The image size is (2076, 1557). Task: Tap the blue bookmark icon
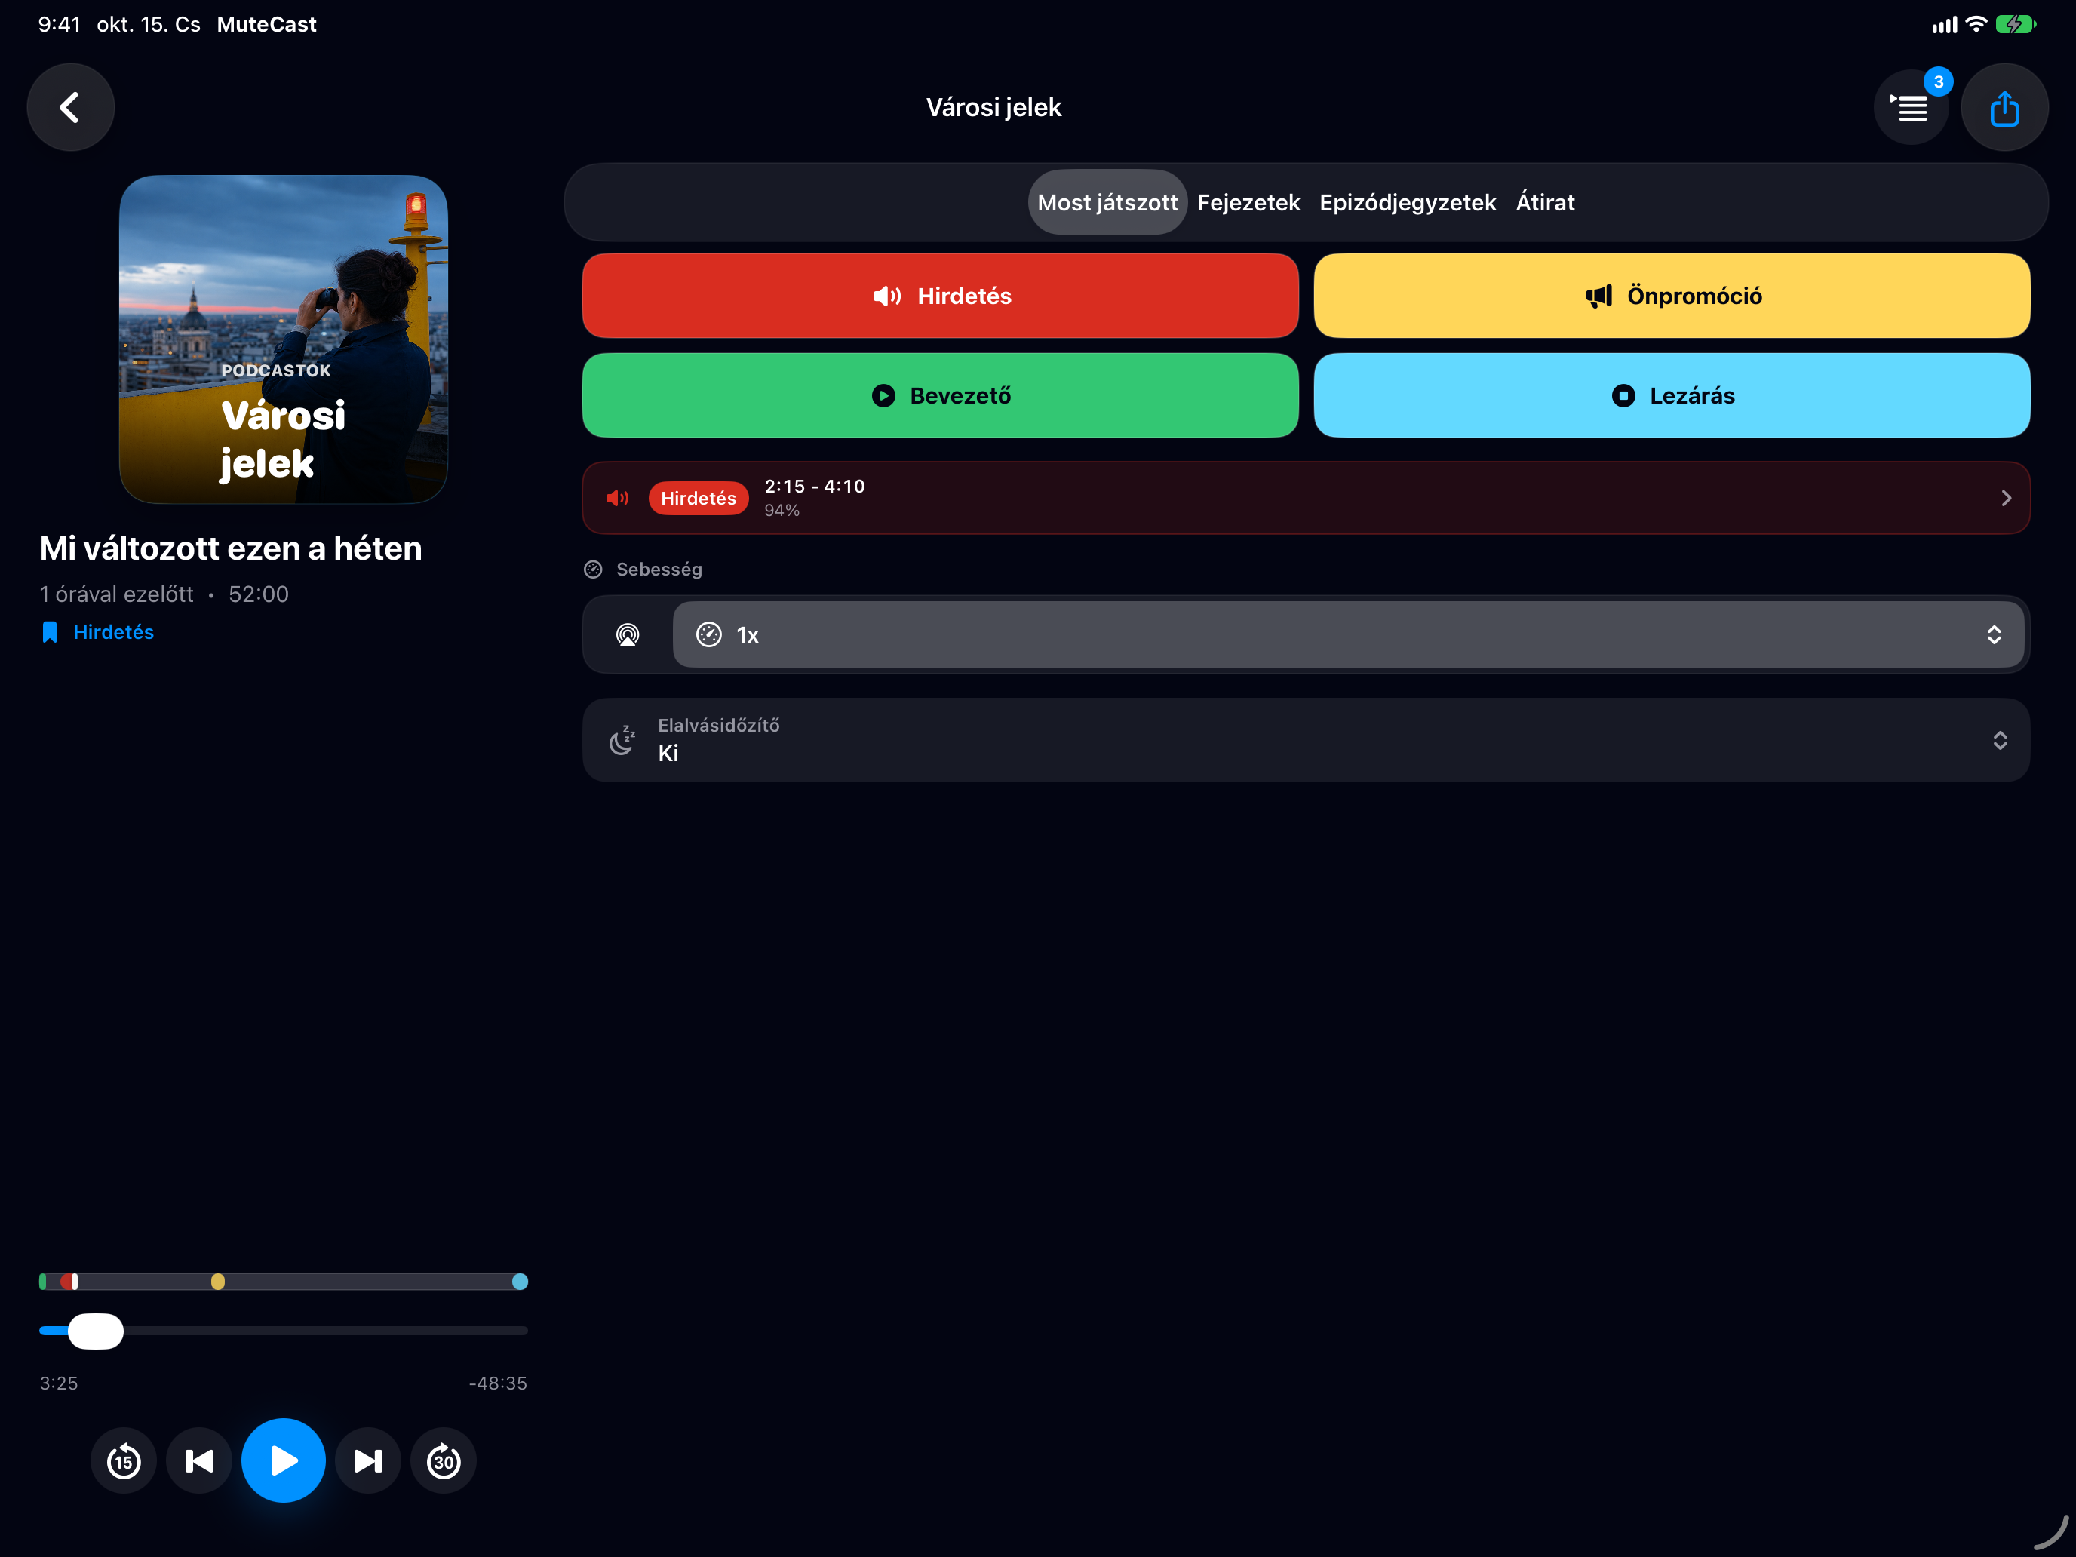pos(50,633)
